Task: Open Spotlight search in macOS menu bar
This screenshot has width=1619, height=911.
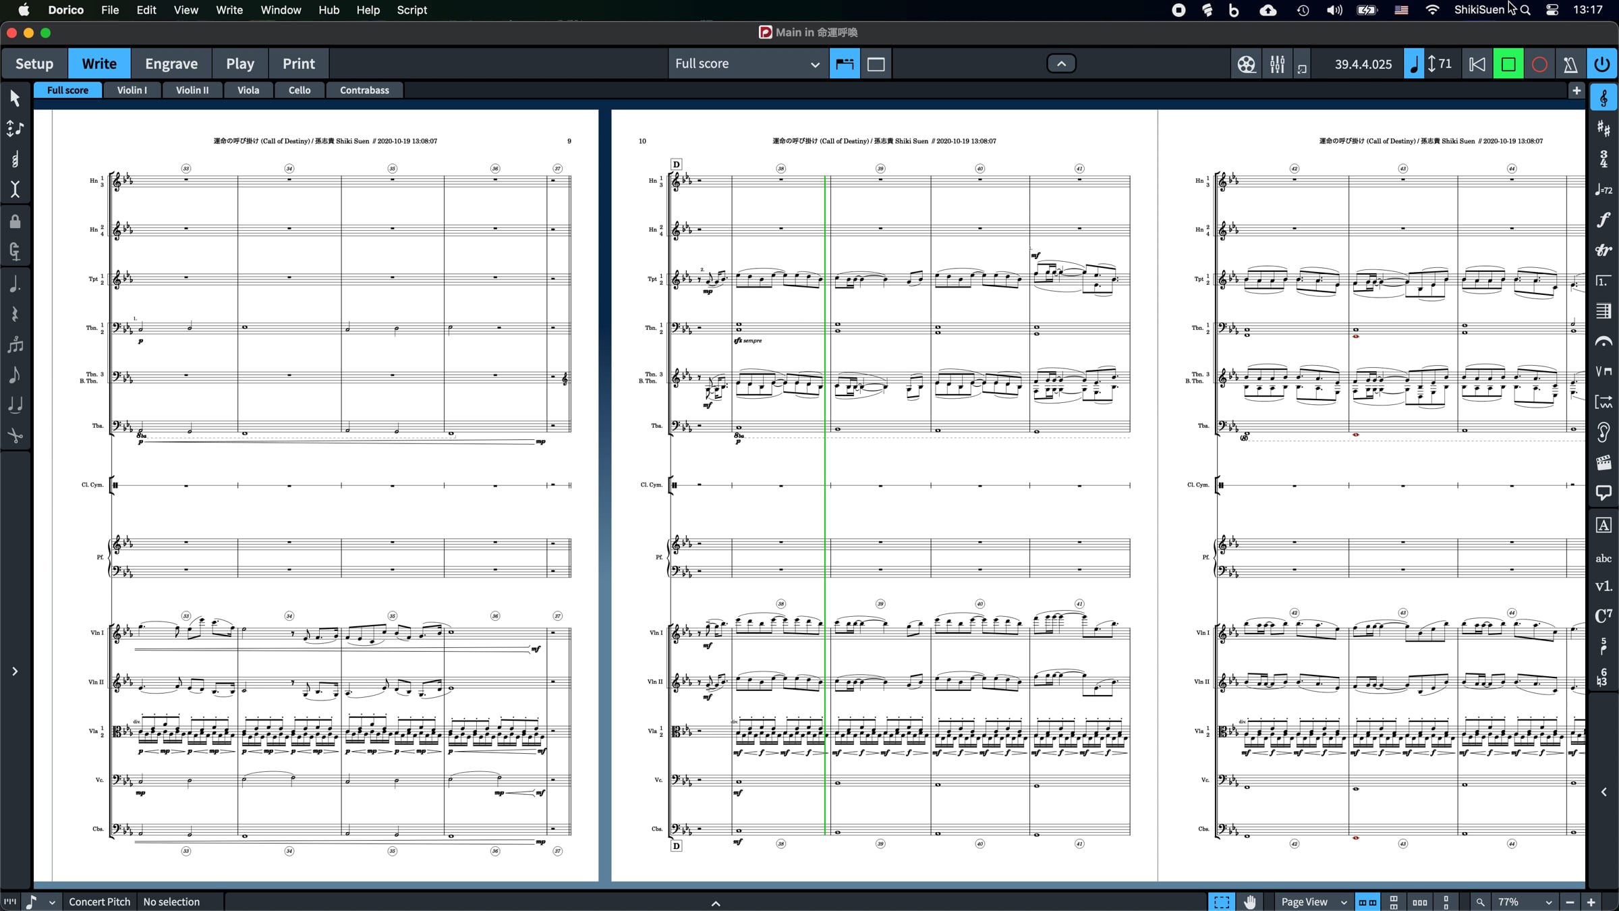Action: 1525,10
